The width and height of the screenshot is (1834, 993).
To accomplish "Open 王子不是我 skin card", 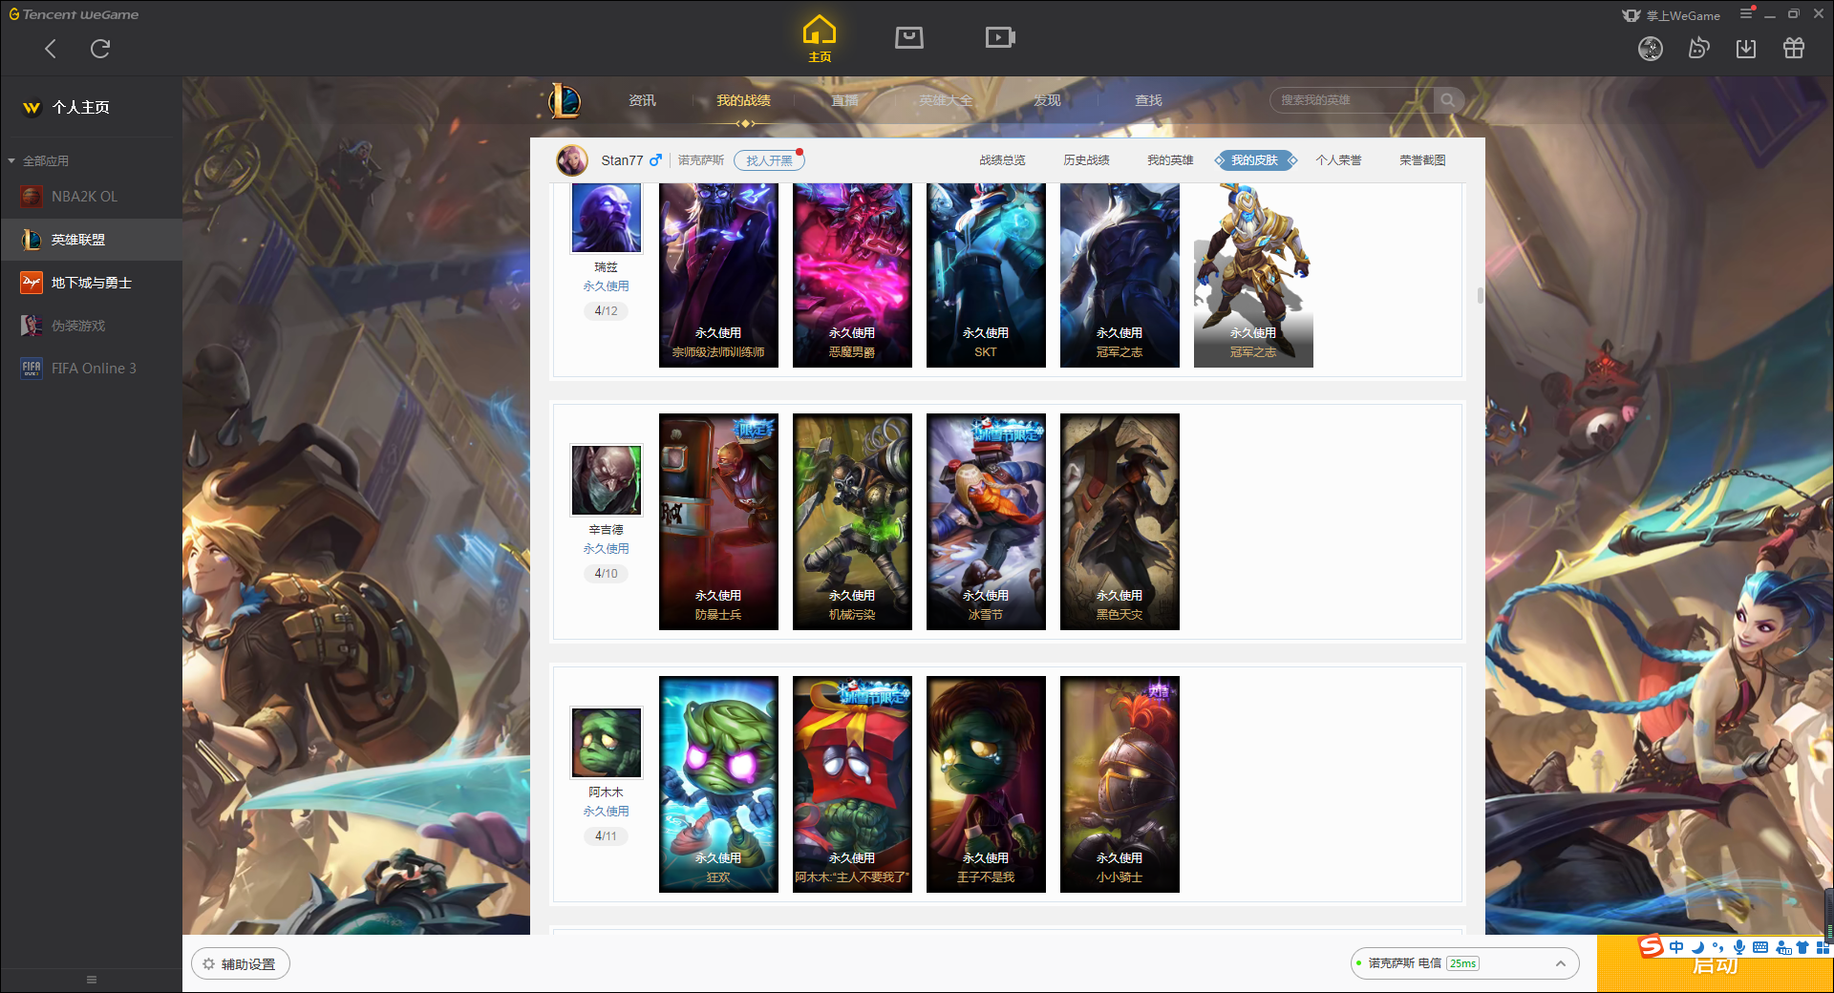I will (x=986, y=784).
